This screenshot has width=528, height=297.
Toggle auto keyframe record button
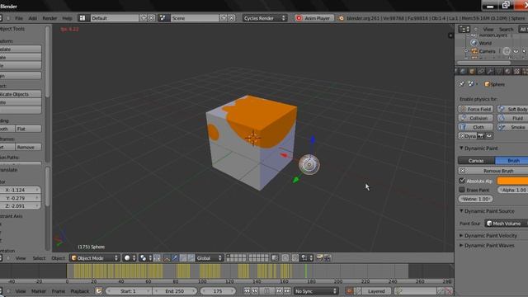(349, 291)
